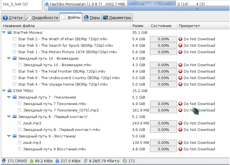Click Do Not Download icon for Star Trek 1
The width and height of the screenshot is (230, 165).
point(180,52)
